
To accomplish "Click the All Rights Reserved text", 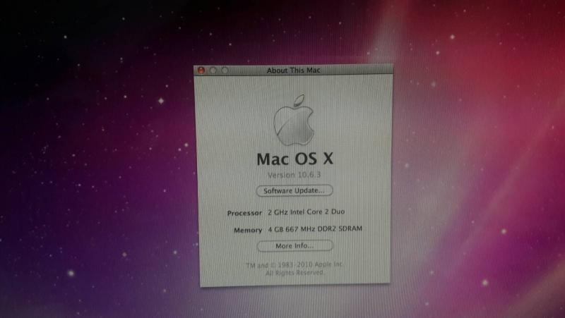I will (x=295, y=273).
